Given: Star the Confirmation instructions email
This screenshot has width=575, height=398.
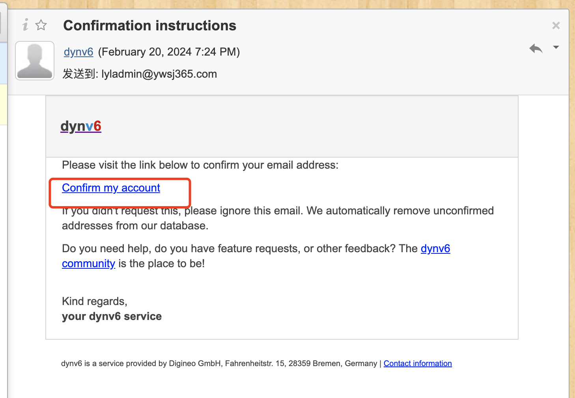Looking at the screenshot, I should click(41, 25).
